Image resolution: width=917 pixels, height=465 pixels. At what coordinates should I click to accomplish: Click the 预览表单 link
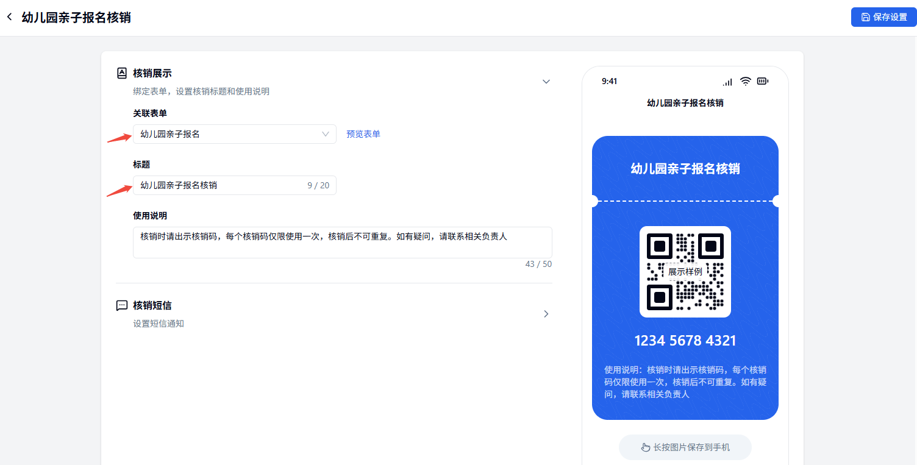(363, 134)
